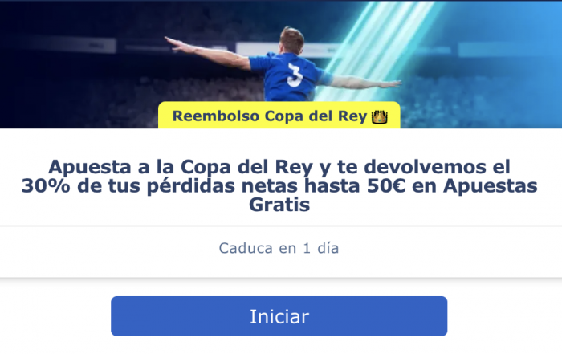Click the number 3 on the jersey
This screenshot has width=562, height=354.
tap(295, 75)
